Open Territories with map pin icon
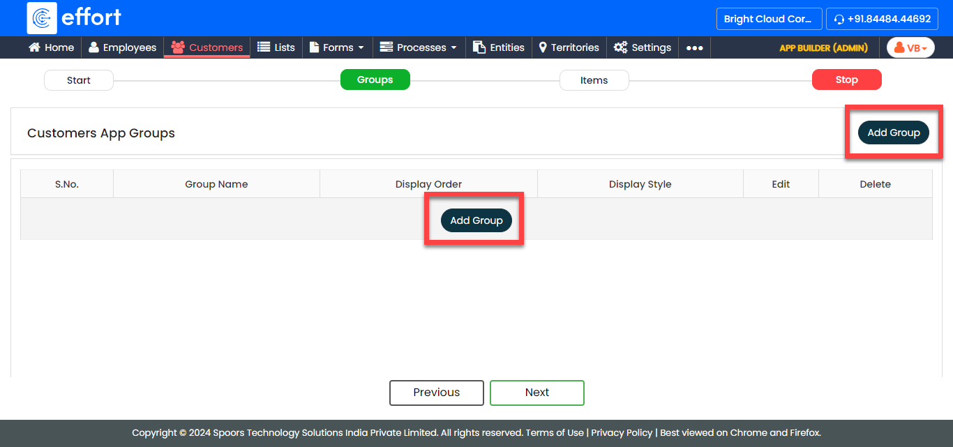This screenshot has width=953, height=447. (x=569, y=47)
